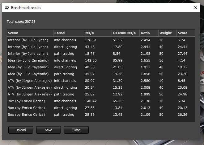204x145 pixels.
Task: Click the 51.52 GTX980 value
Action: [118, 40]
